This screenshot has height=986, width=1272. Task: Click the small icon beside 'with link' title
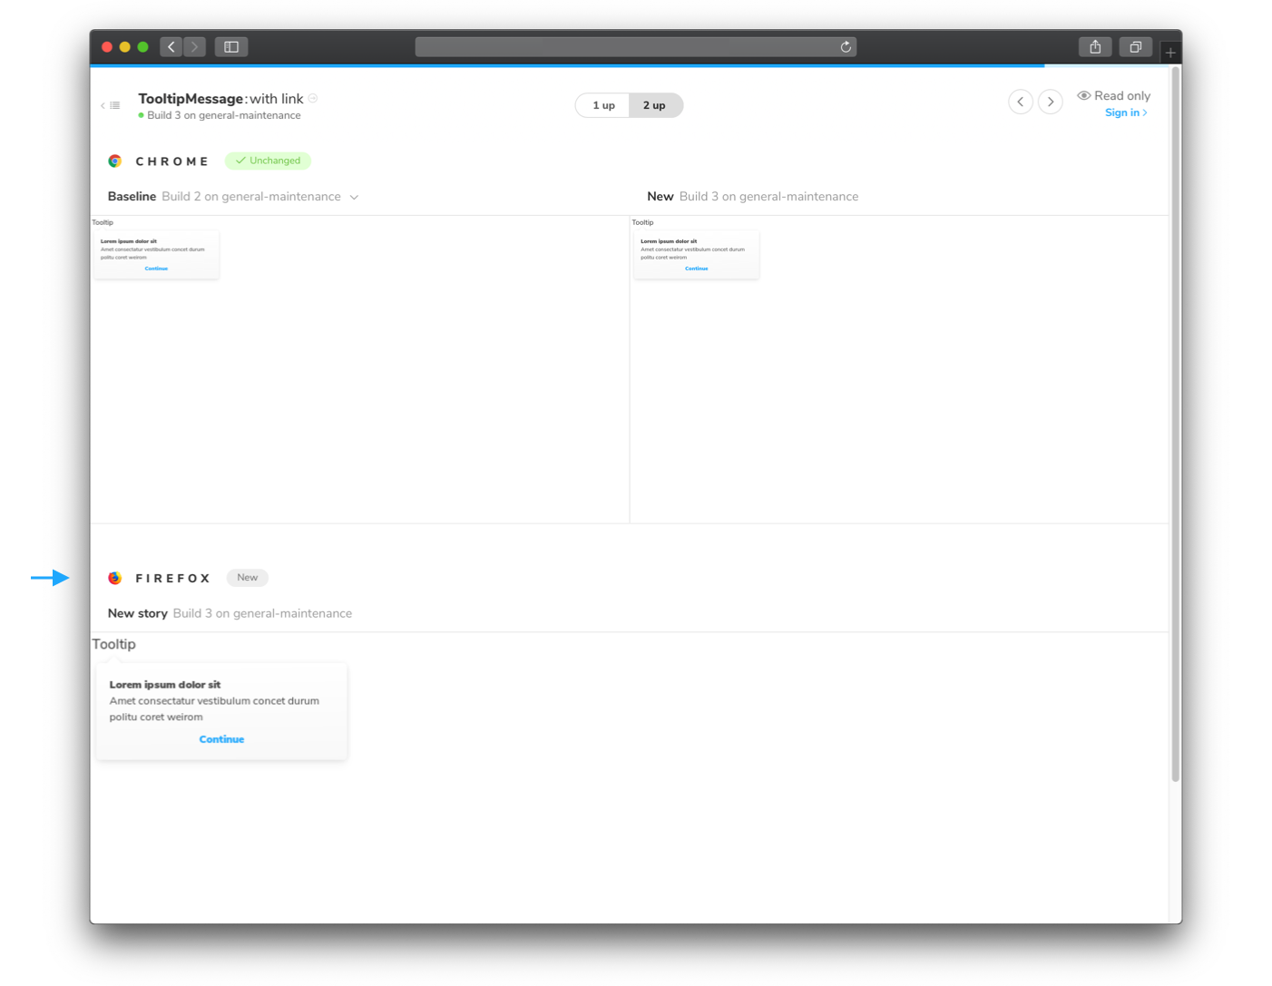313,98
